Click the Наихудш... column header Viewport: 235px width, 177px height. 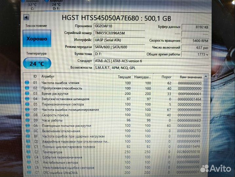(x=143, y=77)
